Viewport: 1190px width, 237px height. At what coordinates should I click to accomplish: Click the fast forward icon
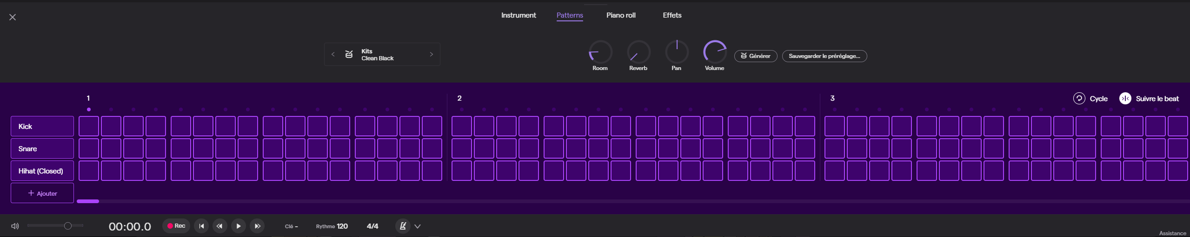tap(257, 226)
